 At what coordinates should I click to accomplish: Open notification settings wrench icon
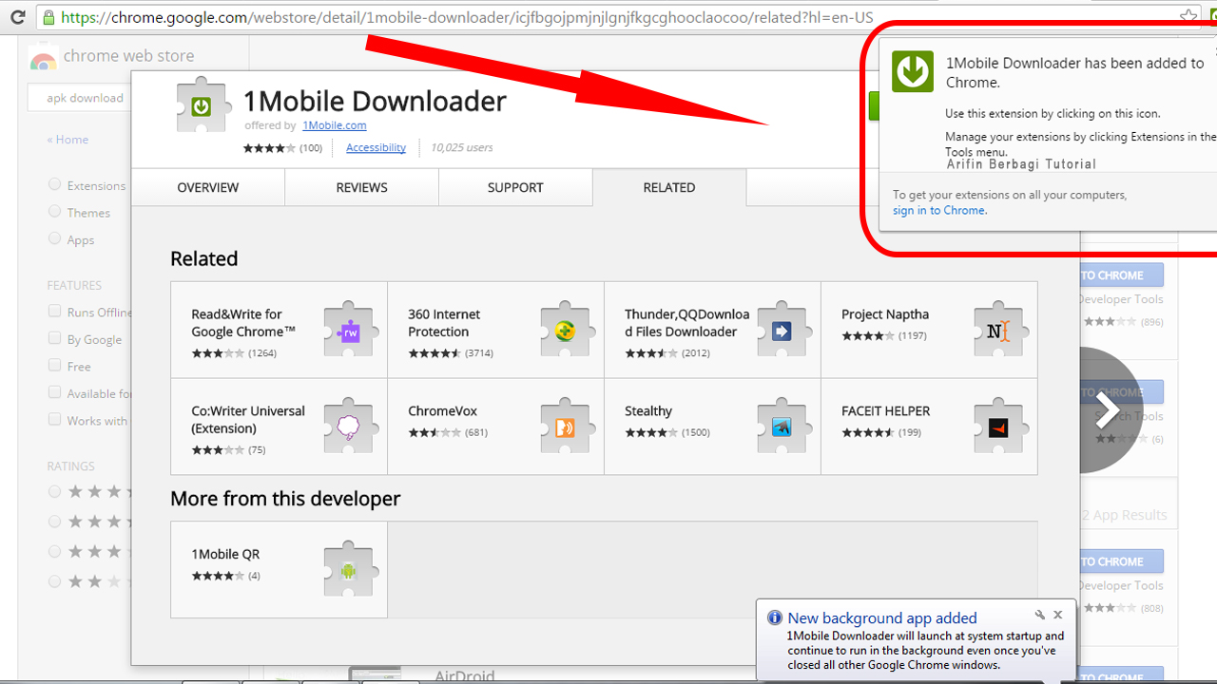[x=1040, y=616]
